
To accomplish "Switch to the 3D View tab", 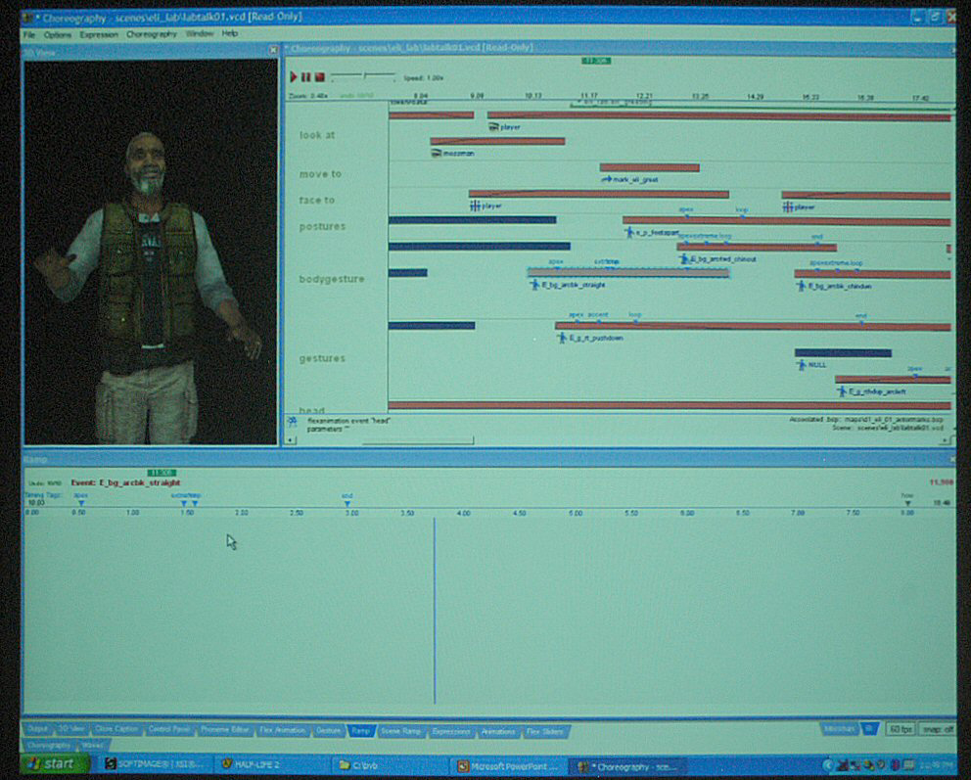I will pyautogui.click(x=71, y=730).
